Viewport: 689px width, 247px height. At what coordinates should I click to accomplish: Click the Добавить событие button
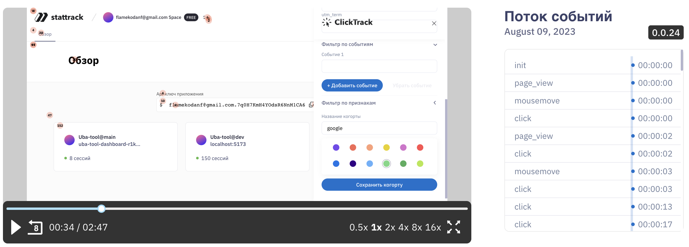tap(352, 85)
